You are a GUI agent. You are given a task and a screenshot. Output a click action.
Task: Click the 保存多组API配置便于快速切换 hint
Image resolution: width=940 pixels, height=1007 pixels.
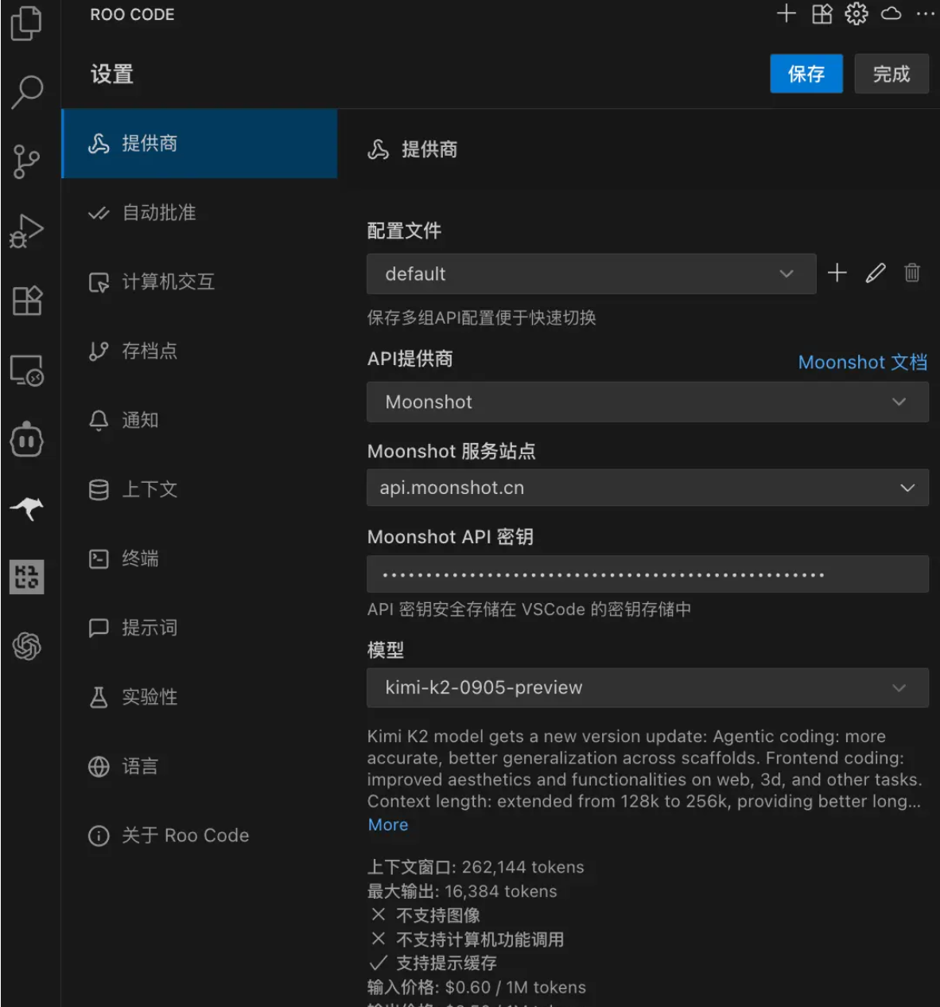coord(482,318)
